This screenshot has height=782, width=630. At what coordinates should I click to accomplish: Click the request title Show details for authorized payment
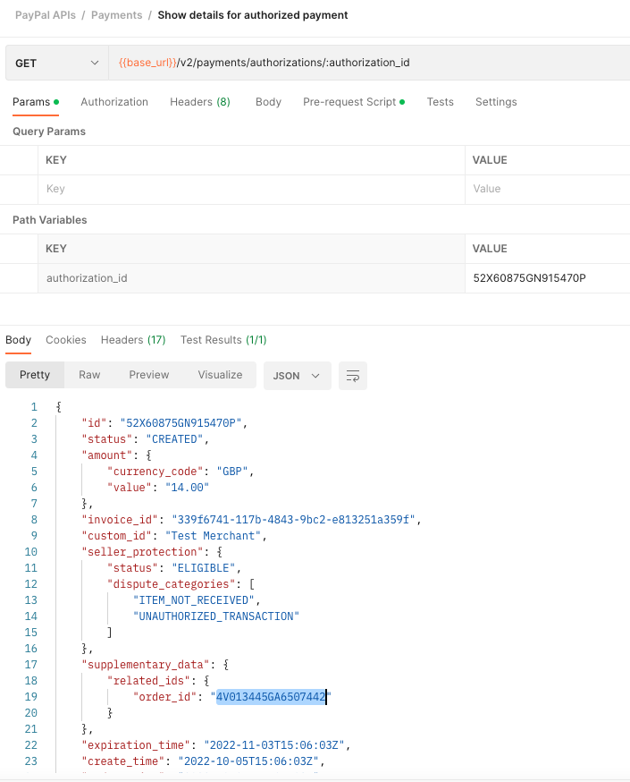[x=253, y=15]
